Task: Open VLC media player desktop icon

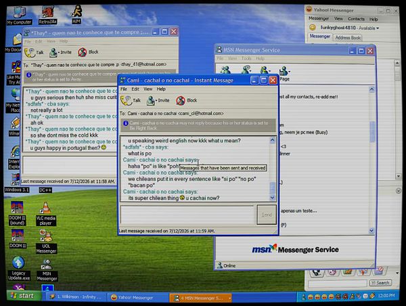Action: point(45,213)
